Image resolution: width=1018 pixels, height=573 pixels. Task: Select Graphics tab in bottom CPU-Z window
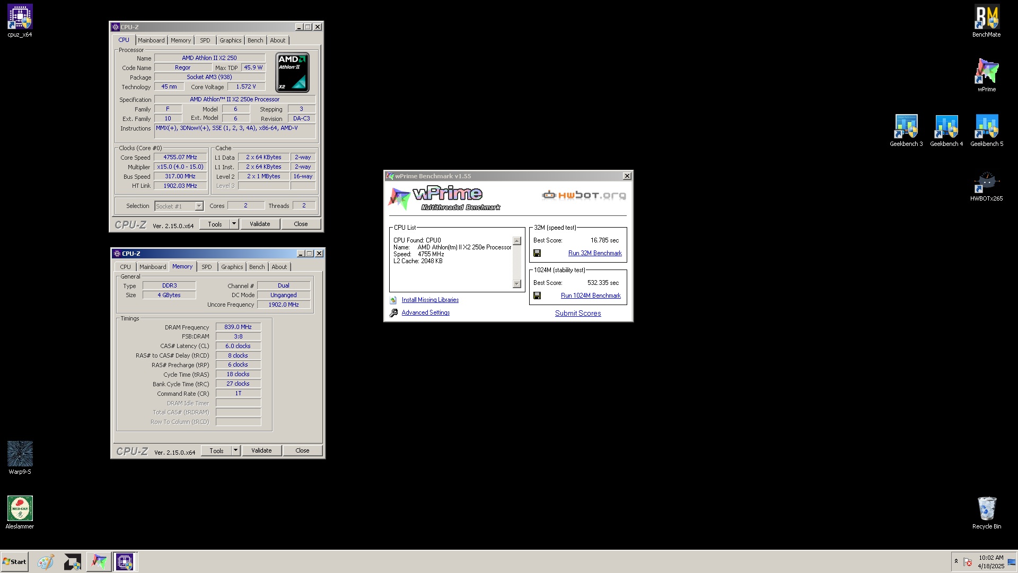point(232,267)
